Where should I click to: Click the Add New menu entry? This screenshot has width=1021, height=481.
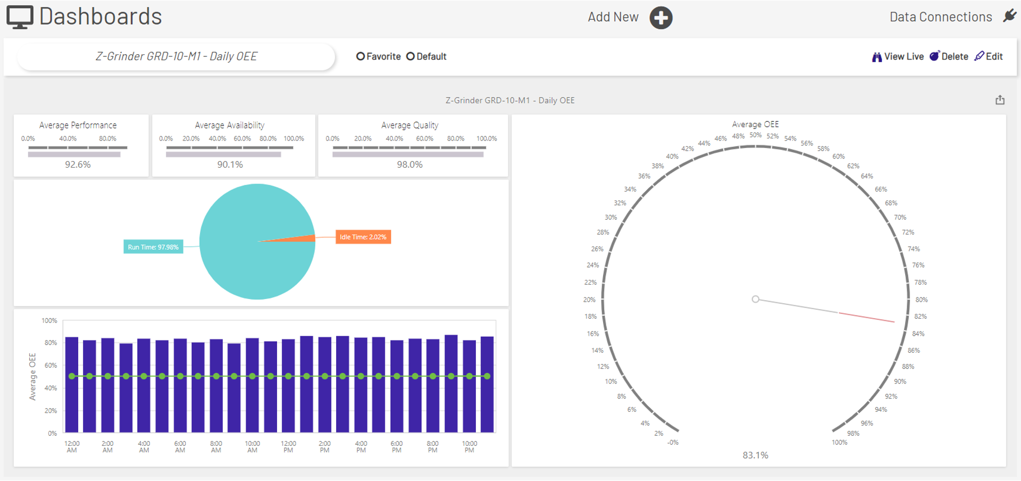tap(613, 16)
